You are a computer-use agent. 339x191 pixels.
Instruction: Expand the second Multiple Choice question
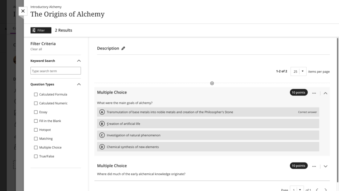coord(325,166)
